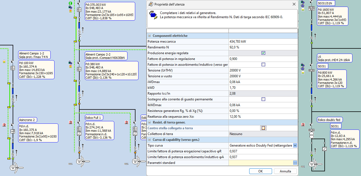Edit the assorbimento/induttivo φA limit value
This screenshot has width=361, height=176.
(x=263, y=157)
